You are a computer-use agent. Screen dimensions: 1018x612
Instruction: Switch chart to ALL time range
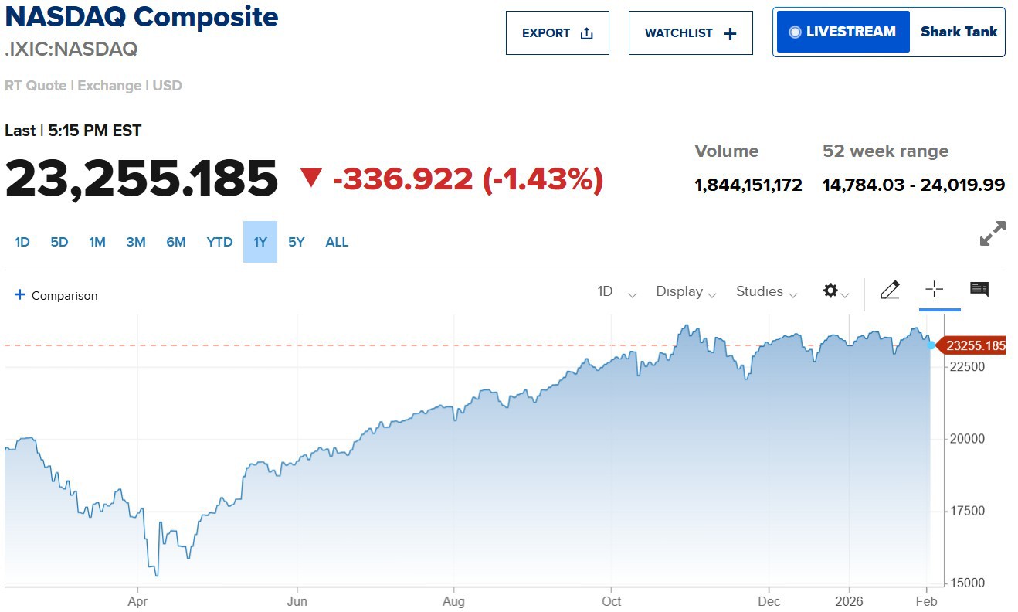(x=337, y=242)
